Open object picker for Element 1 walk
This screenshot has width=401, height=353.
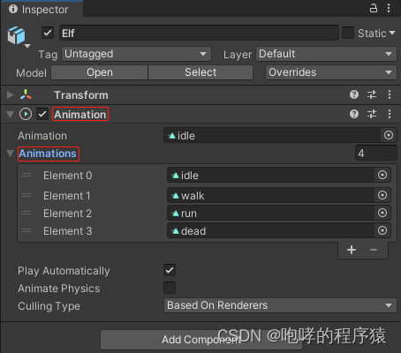click(382, 195)
